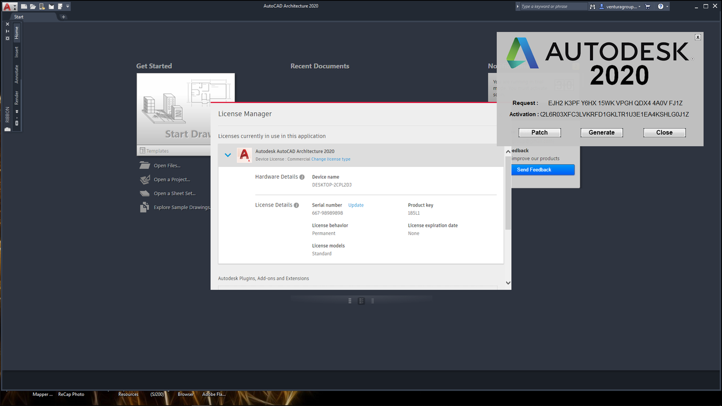The image size is (722, 406).
Task: Click the Close button in Autodesk 2020 popup
Action: 664,133
